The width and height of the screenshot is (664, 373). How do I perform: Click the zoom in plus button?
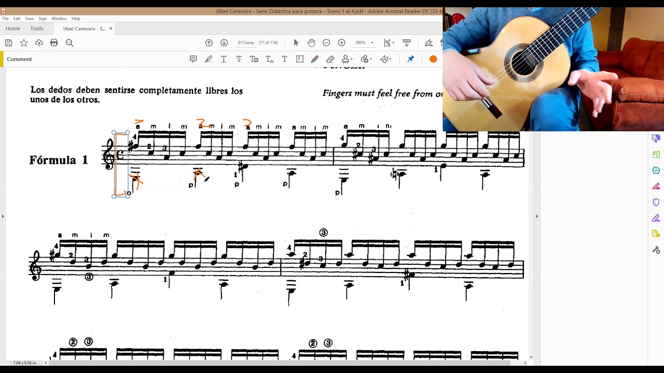point(341,43)
